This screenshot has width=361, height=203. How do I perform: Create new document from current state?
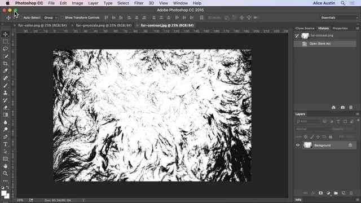[x=333, y=108]
